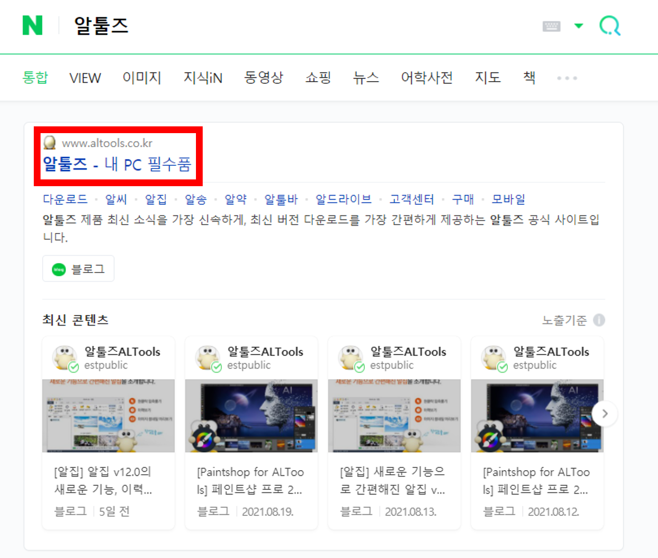The image size is (658, 558).
Task: Click the 노출기준 text
Action: (x=564, y=320)
